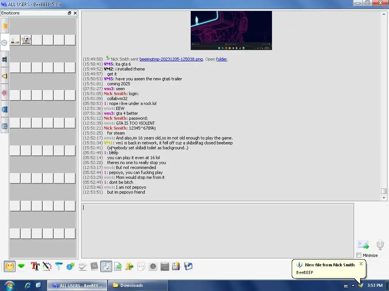This screenshot has height=291, width=389.
Task: Close the Emoticons panel
Action: click(x=75, y=13)
